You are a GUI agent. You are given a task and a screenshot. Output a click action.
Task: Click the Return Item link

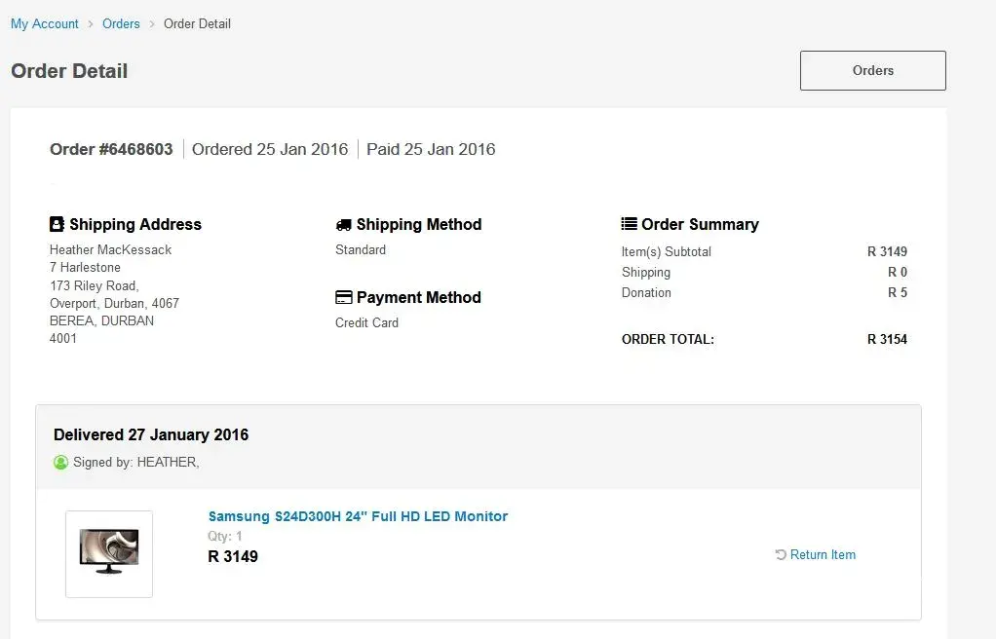[823, 555]
